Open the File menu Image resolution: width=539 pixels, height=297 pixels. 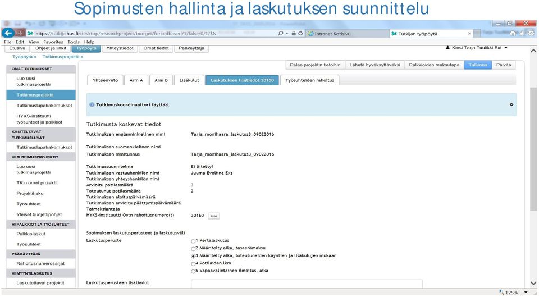7,42
